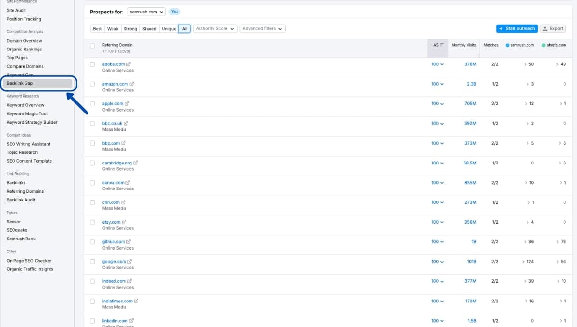Check the cnn.com row checkbox
Screen dimensions: 577x327
(x=92, y=202)
